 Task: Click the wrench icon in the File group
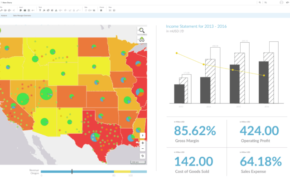(x=1, y=10)
